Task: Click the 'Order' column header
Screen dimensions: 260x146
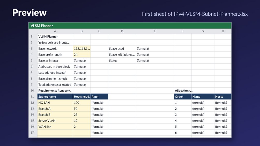Action: 183,97
